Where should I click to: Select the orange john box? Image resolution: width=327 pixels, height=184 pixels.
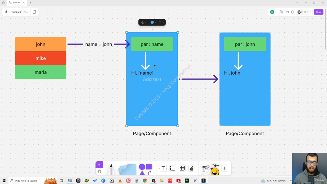coord(41,44)
